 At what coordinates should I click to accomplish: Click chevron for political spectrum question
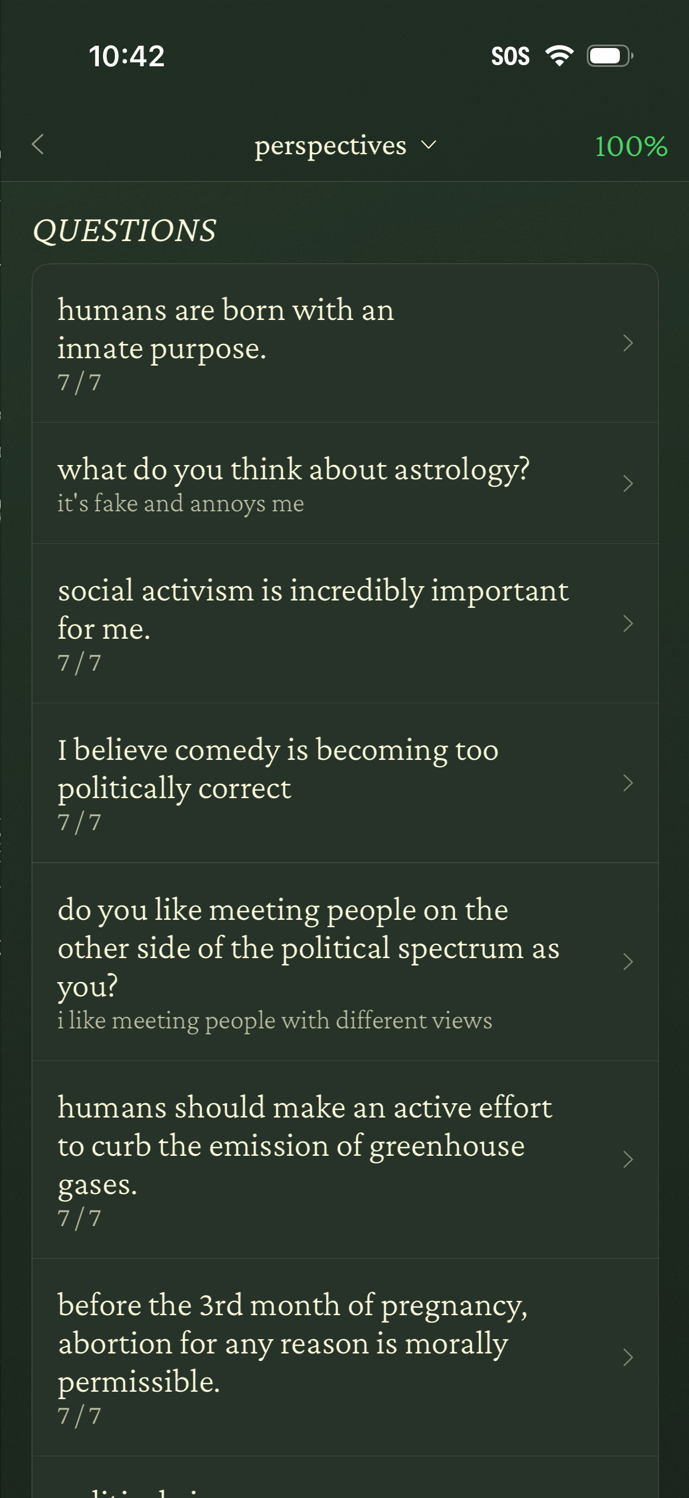tap(627, 962)
